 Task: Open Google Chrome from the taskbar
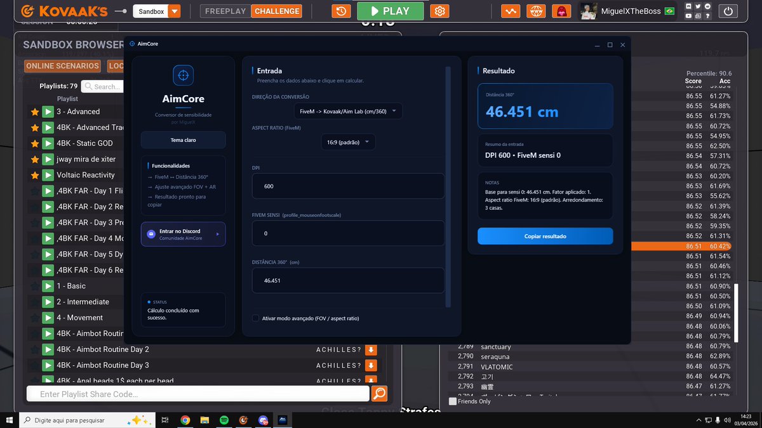tap(185, 420)
